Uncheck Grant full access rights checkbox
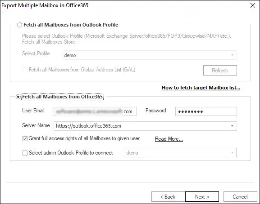This screenshot has width=260, height=204. point(25,138)
